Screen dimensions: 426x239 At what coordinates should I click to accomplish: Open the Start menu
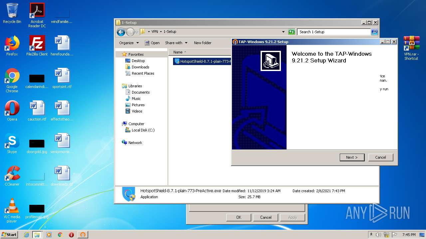[x=9, y=235]
